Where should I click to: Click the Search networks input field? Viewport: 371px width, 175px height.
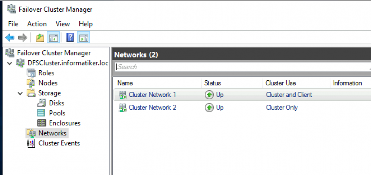click(x=242, y=67)
